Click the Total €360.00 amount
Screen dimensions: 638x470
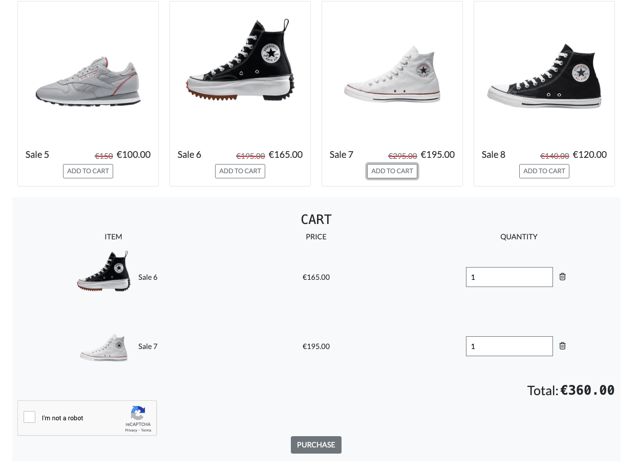(x=587, y=390)
